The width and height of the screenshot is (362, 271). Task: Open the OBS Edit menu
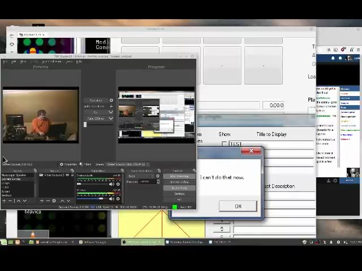click(14, 62)
